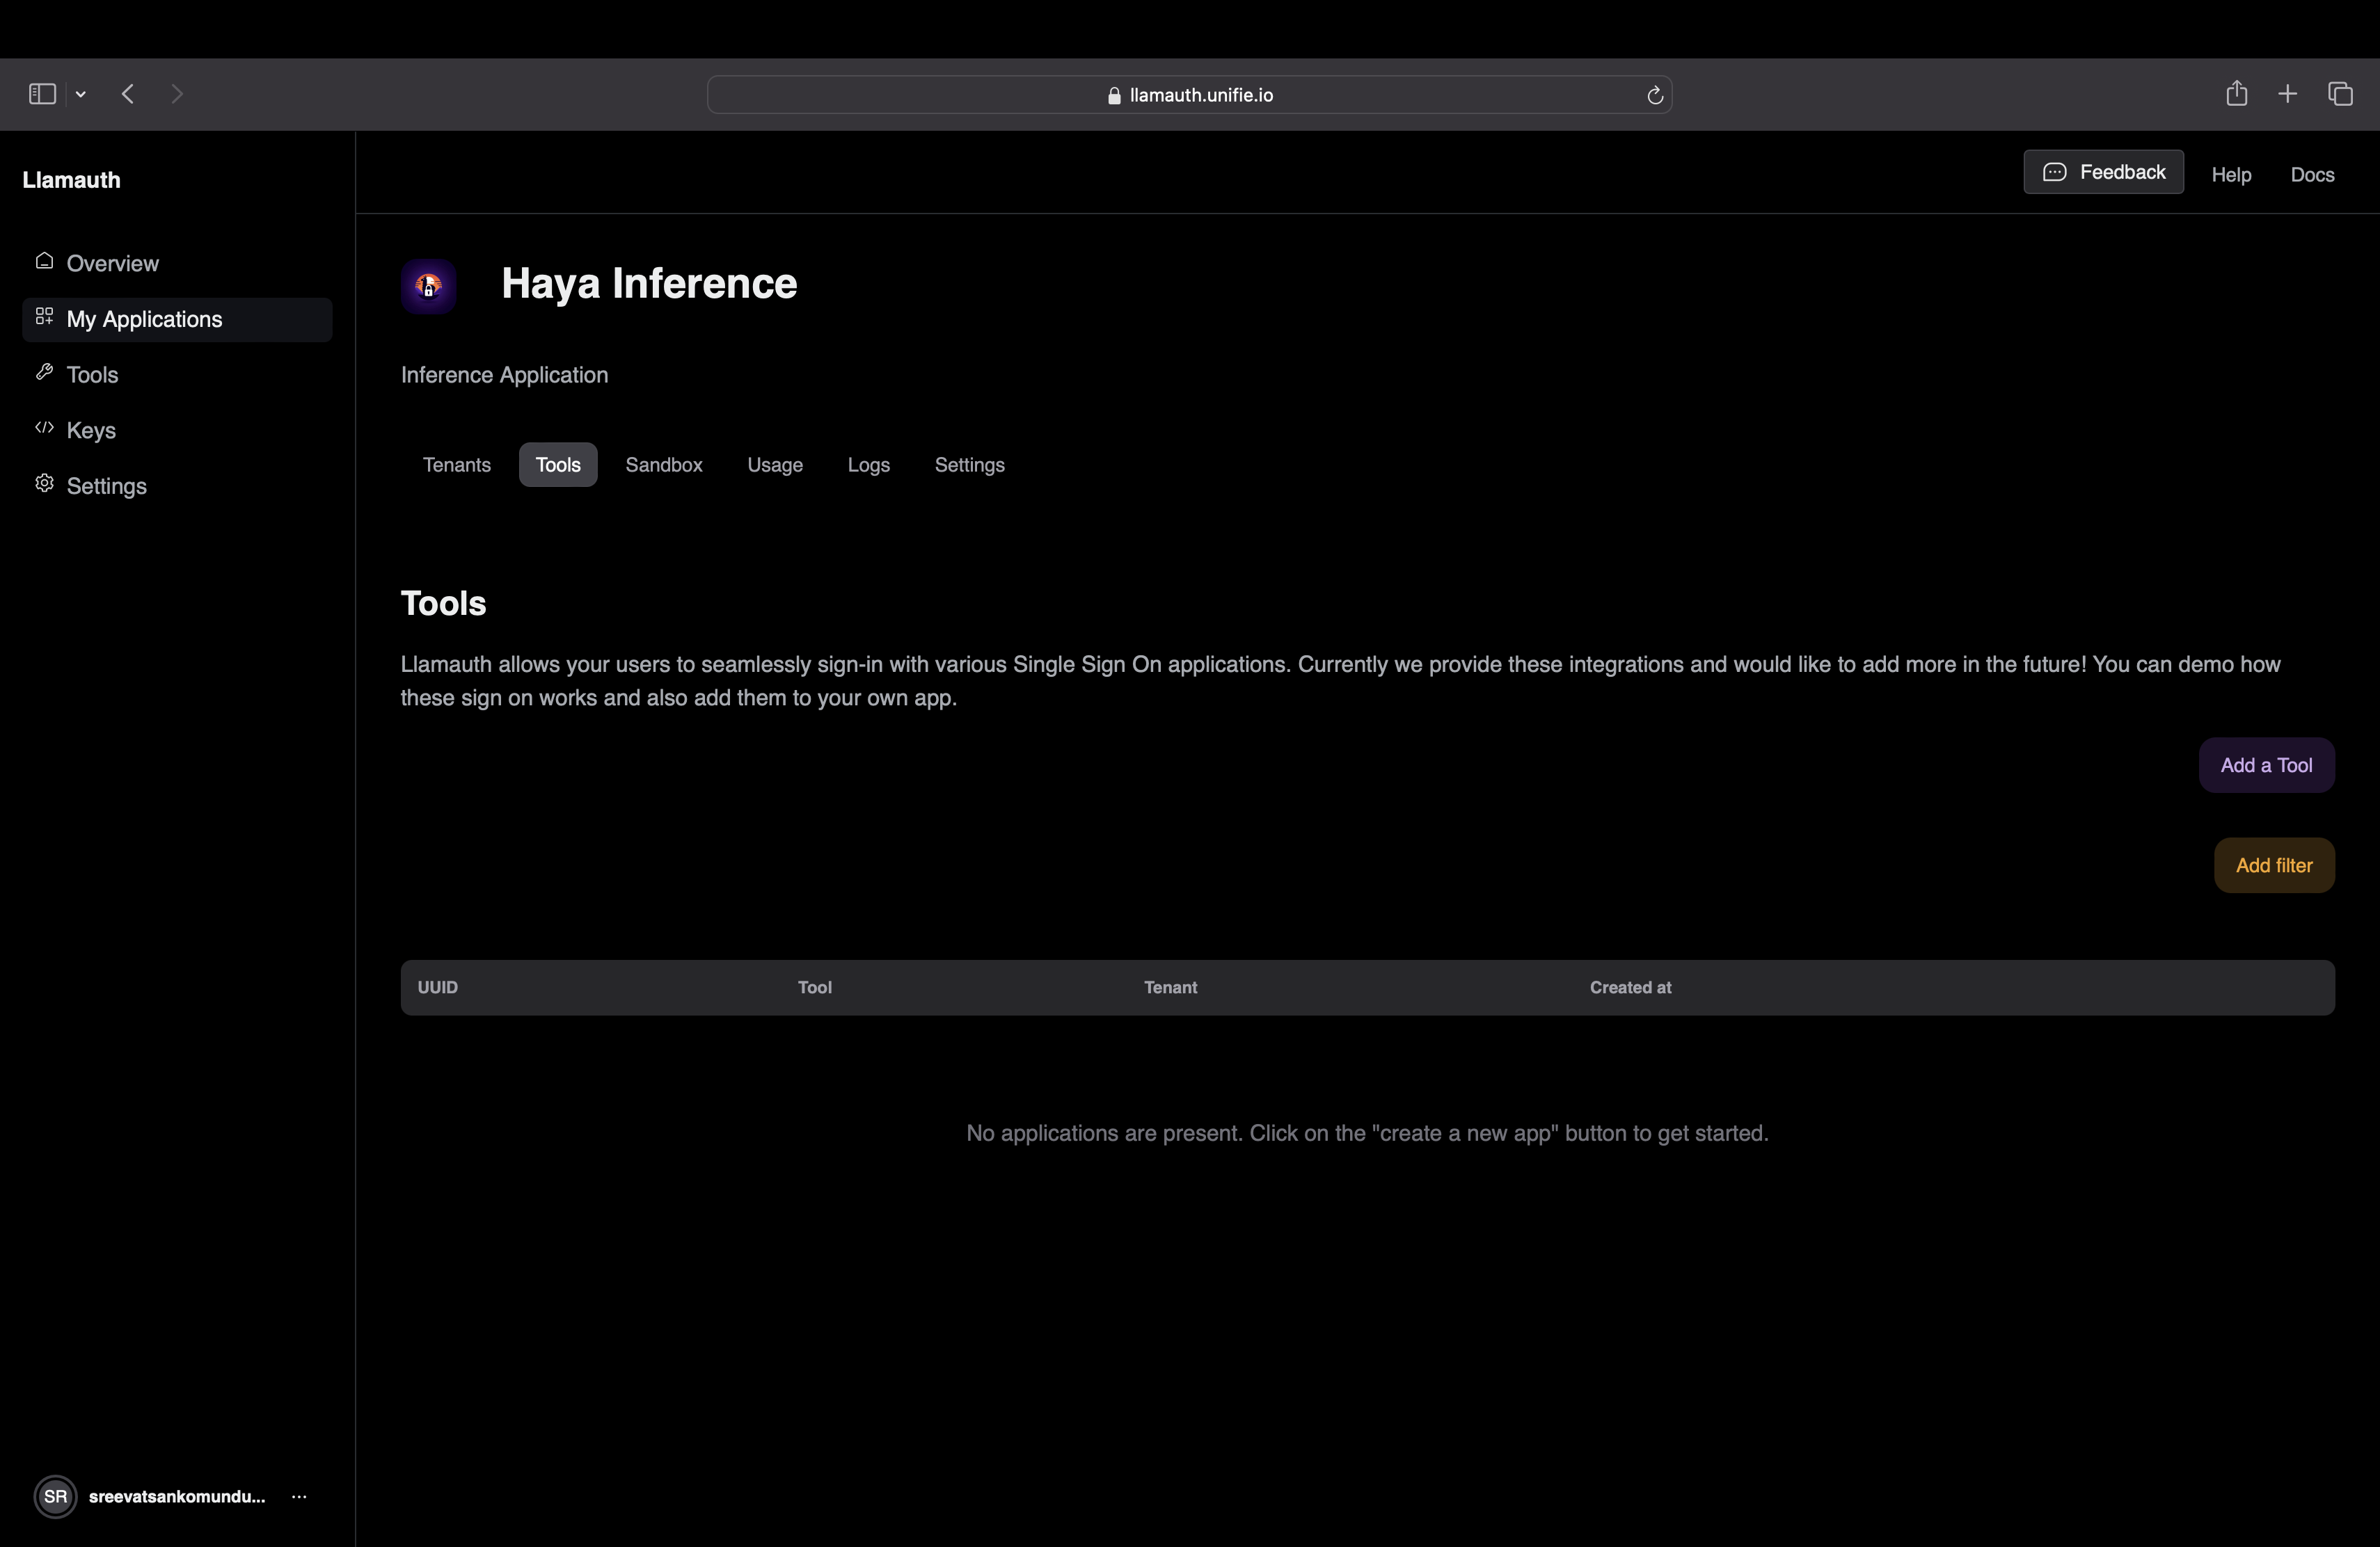
Task: Click the sreevatsankomundu... username
Action: tap(177, 1496)
